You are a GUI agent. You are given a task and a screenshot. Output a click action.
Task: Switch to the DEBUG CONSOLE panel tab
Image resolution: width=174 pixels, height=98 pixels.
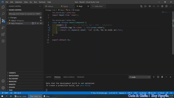pyautogui.click(x=69, y=77)
